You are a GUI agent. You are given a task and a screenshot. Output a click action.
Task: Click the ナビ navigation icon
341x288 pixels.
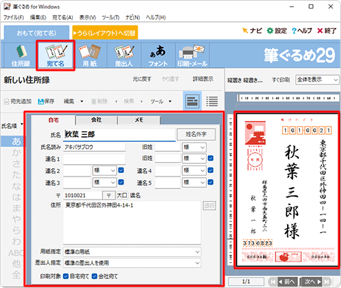252,31
